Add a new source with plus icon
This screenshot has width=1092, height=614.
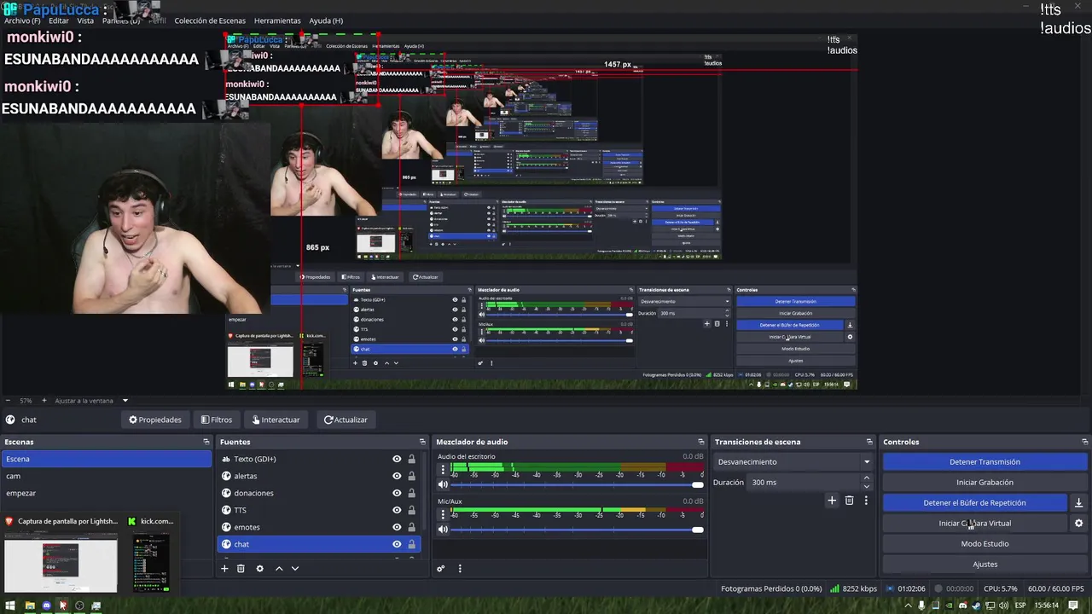224,568
